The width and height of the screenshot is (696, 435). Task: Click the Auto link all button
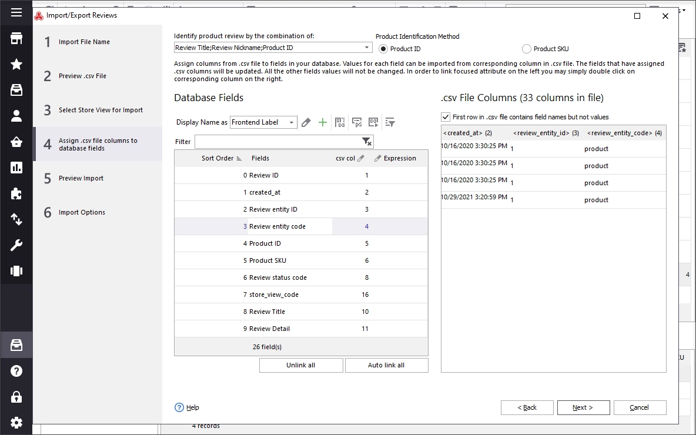pyautogui.click(x=386, y=365)
